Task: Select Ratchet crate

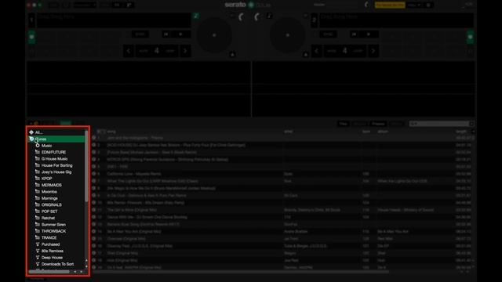Action: [x=48, y=218]
